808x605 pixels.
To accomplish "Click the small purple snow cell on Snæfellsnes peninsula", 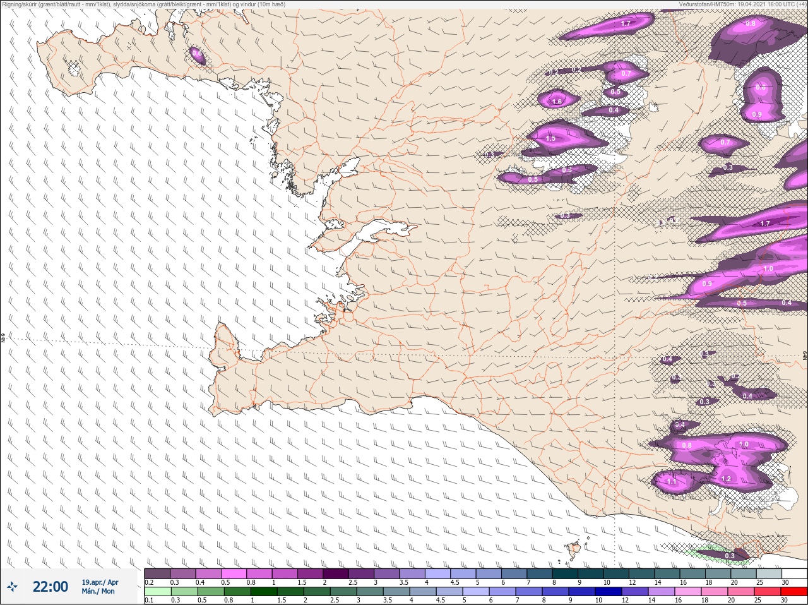I will coord(197,54).
